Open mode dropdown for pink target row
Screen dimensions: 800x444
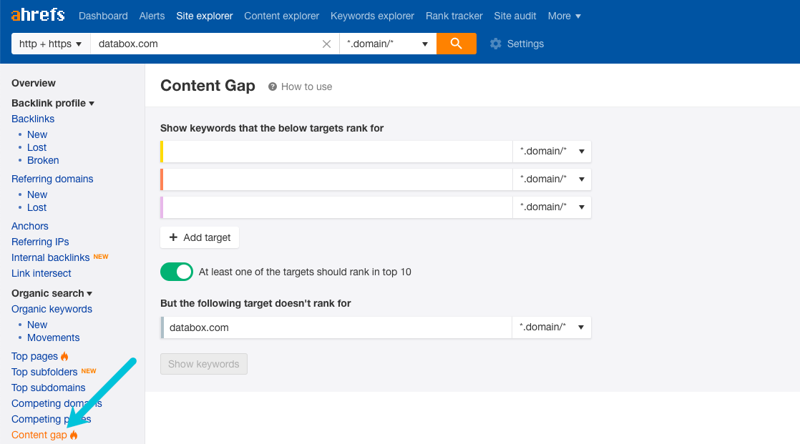click(552, 207)
